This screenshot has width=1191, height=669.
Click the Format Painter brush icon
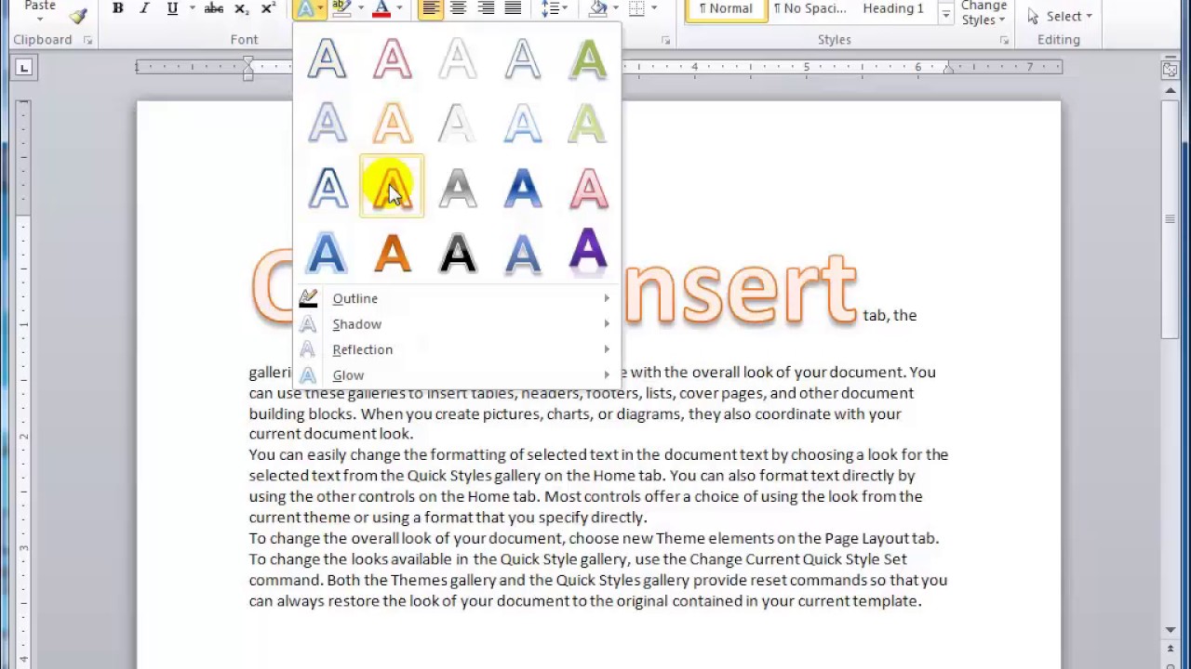tap(77, 14)
